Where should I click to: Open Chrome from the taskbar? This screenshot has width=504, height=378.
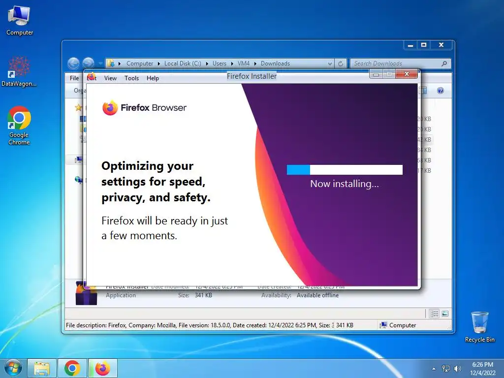72,368
